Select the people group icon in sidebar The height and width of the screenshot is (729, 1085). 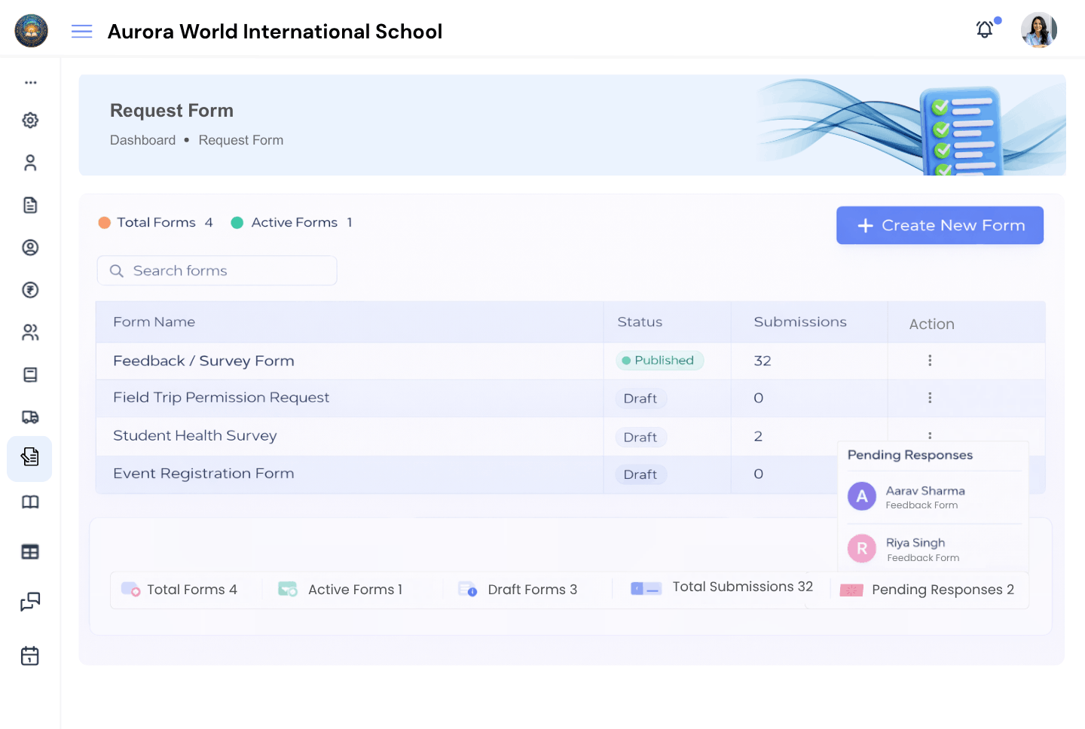click(x=29, y=332)
